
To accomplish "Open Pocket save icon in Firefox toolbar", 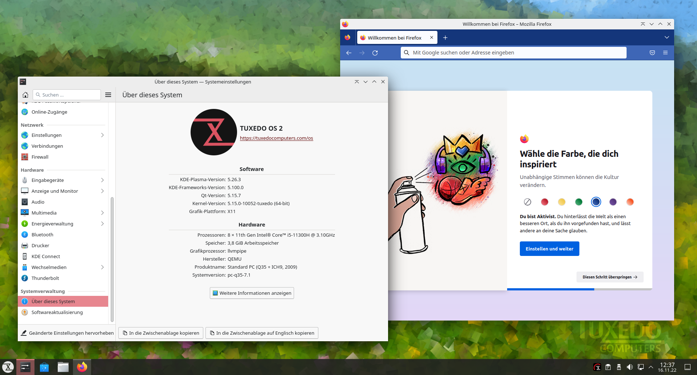I will 652,53.
